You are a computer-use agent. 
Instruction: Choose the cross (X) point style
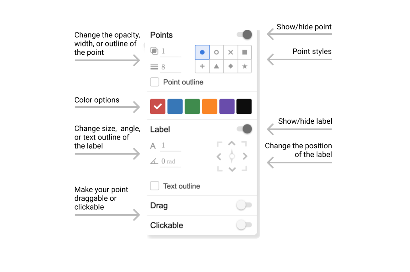pyautogui.click(x=230, y=52)
